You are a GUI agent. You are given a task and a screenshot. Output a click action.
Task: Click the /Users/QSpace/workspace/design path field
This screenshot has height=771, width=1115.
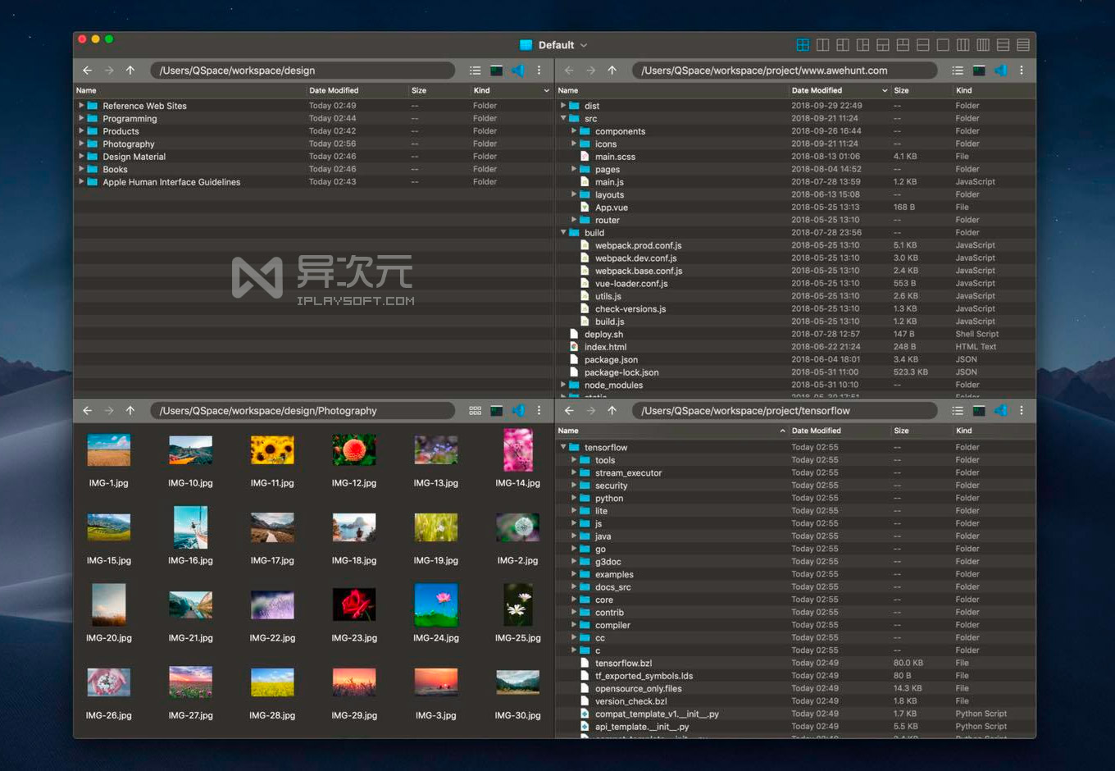(302, 71)
